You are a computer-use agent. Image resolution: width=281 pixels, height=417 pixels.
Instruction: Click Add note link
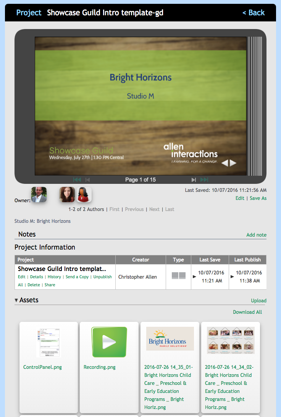click(256, 235)
